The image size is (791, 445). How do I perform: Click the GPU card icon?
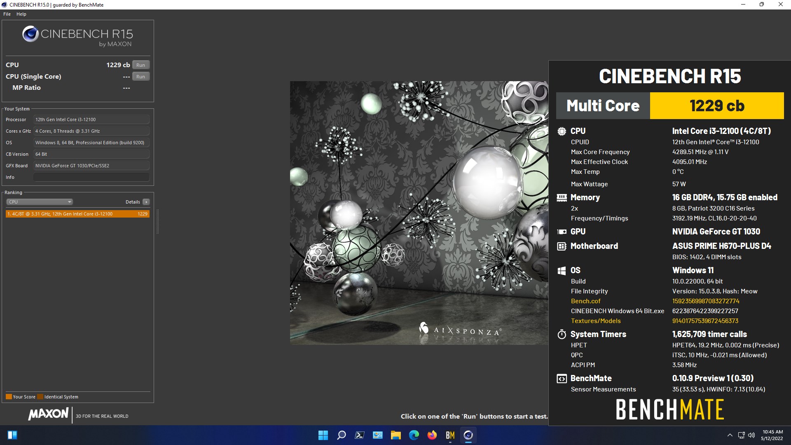(562, 232)
